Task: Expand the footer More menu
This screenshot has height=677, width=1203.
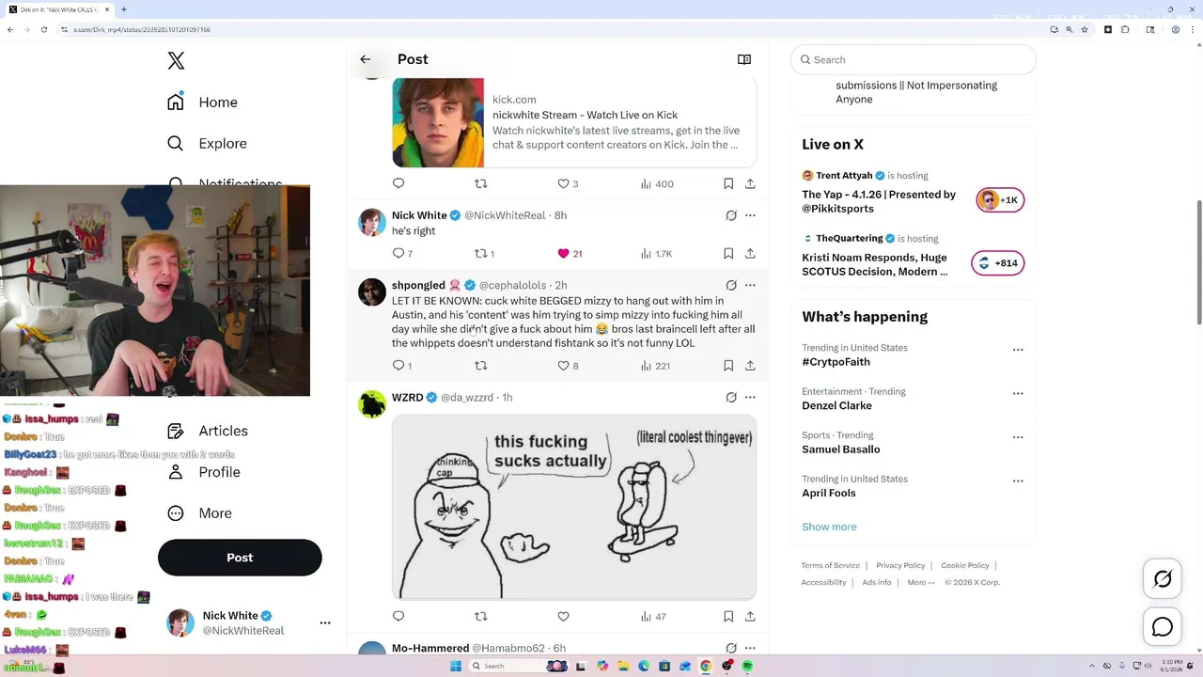Action: 921,582
